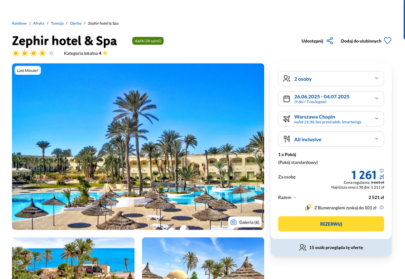Click the calendar icon in the date field
405x279 pixels.
coord(287,99)
